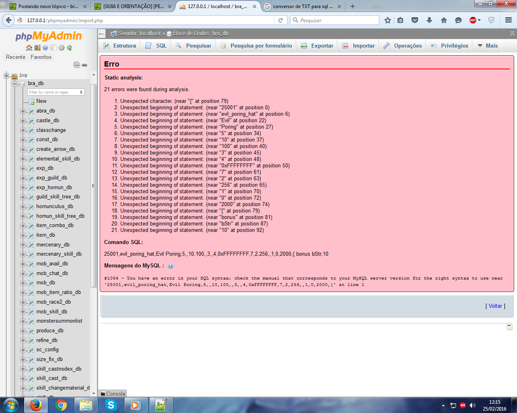Open a new Firefox tab with plus
This screenshot has width=517, height=413.
(x=353, y=6)
